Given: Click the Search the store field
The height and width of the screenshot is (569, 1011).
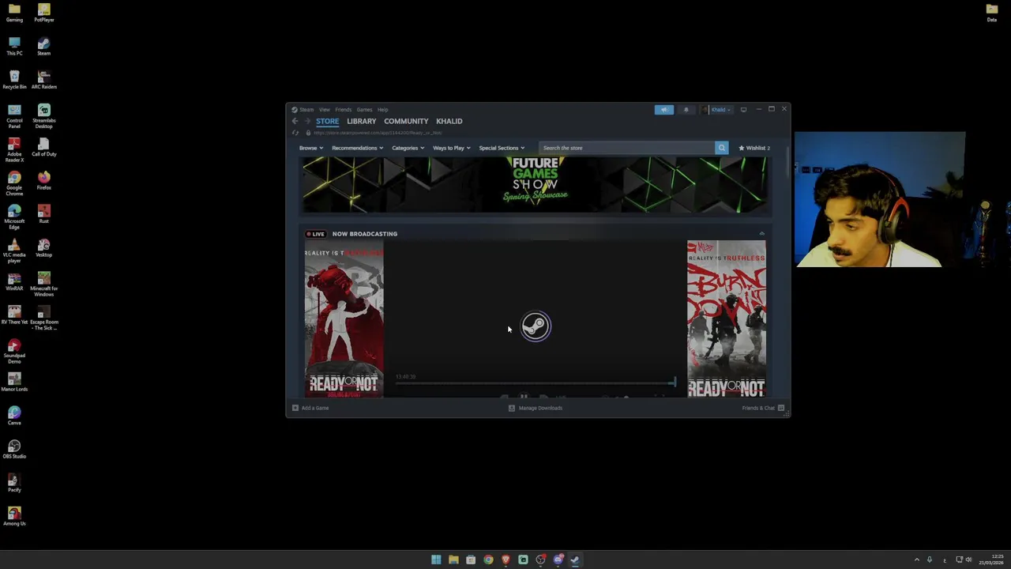Looking at the screenshot, I should click(x=627, y=148).
